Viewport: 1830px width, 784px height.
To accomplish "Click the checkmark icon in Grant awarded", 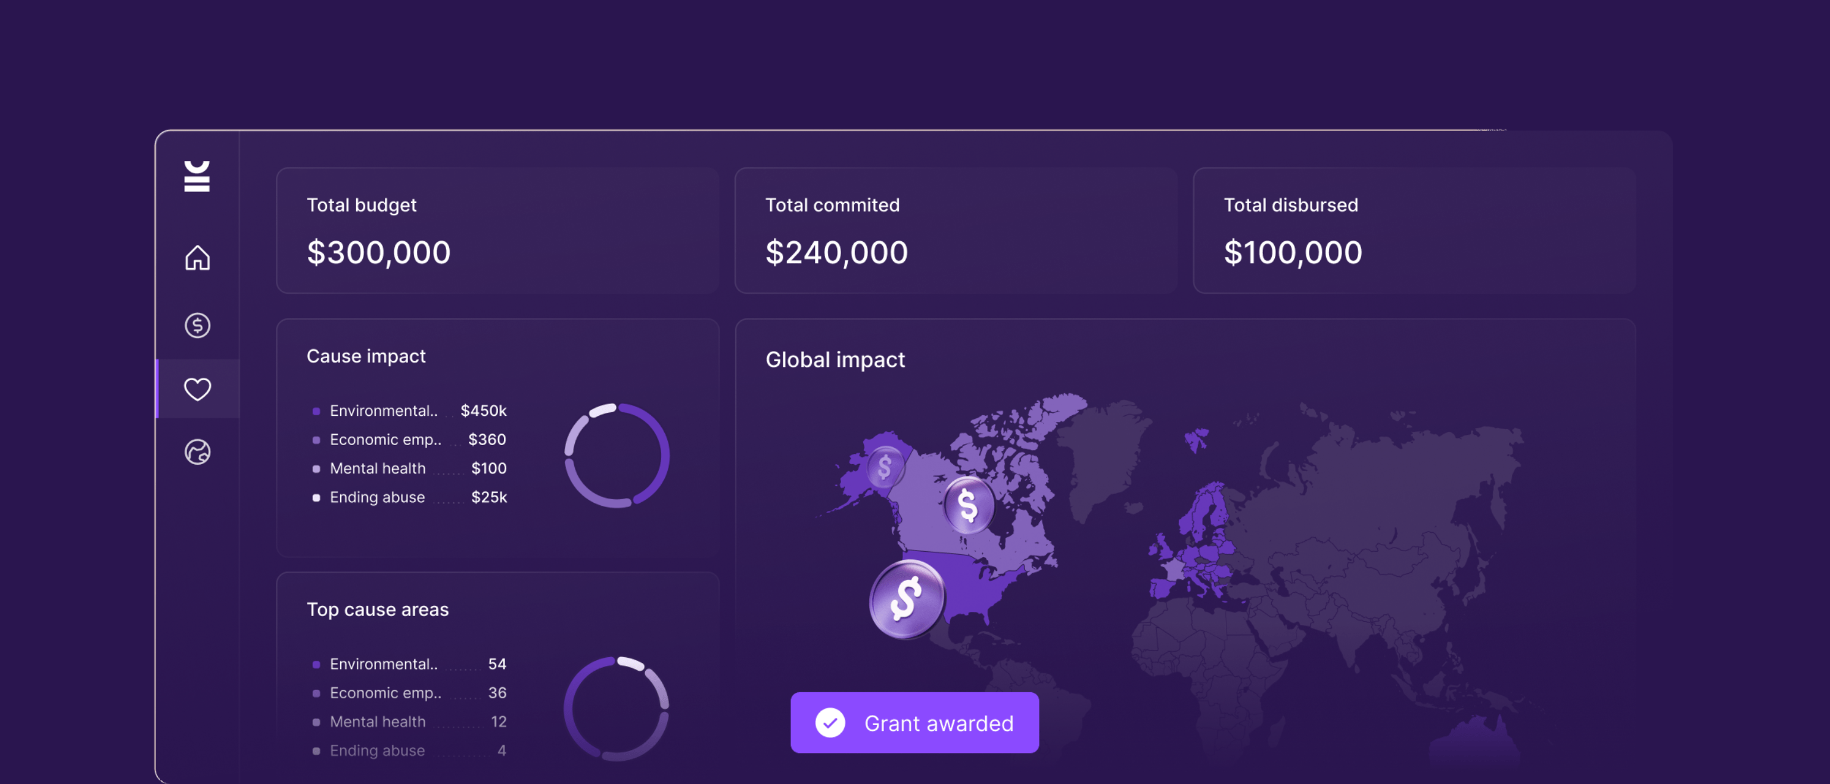I will 830,723.
